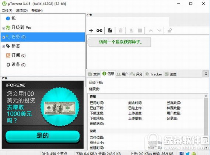Click the info pane vertical scrollbar

point(206,116)
